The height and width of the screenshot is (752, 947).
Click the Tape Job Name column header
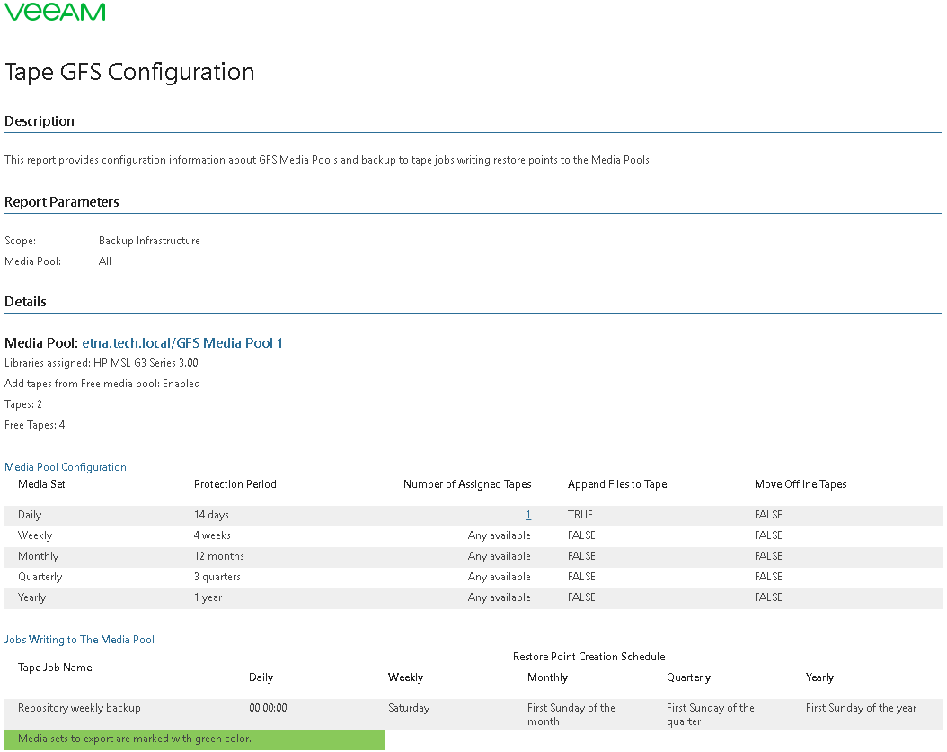click(55, 667)
